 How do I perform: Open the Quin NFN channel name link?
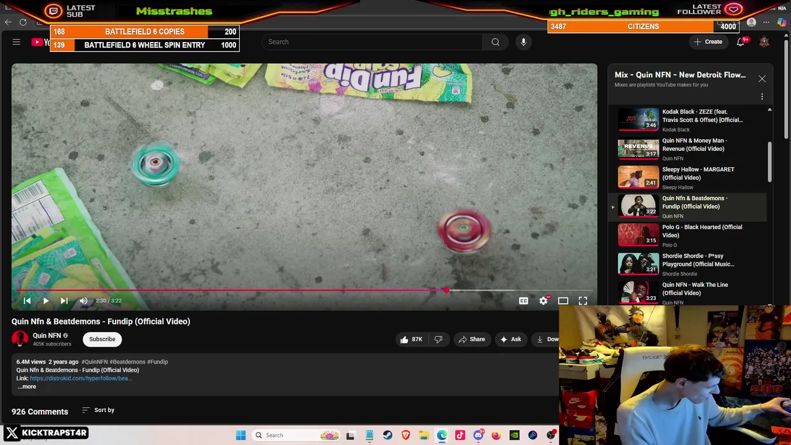pos(46,336)
